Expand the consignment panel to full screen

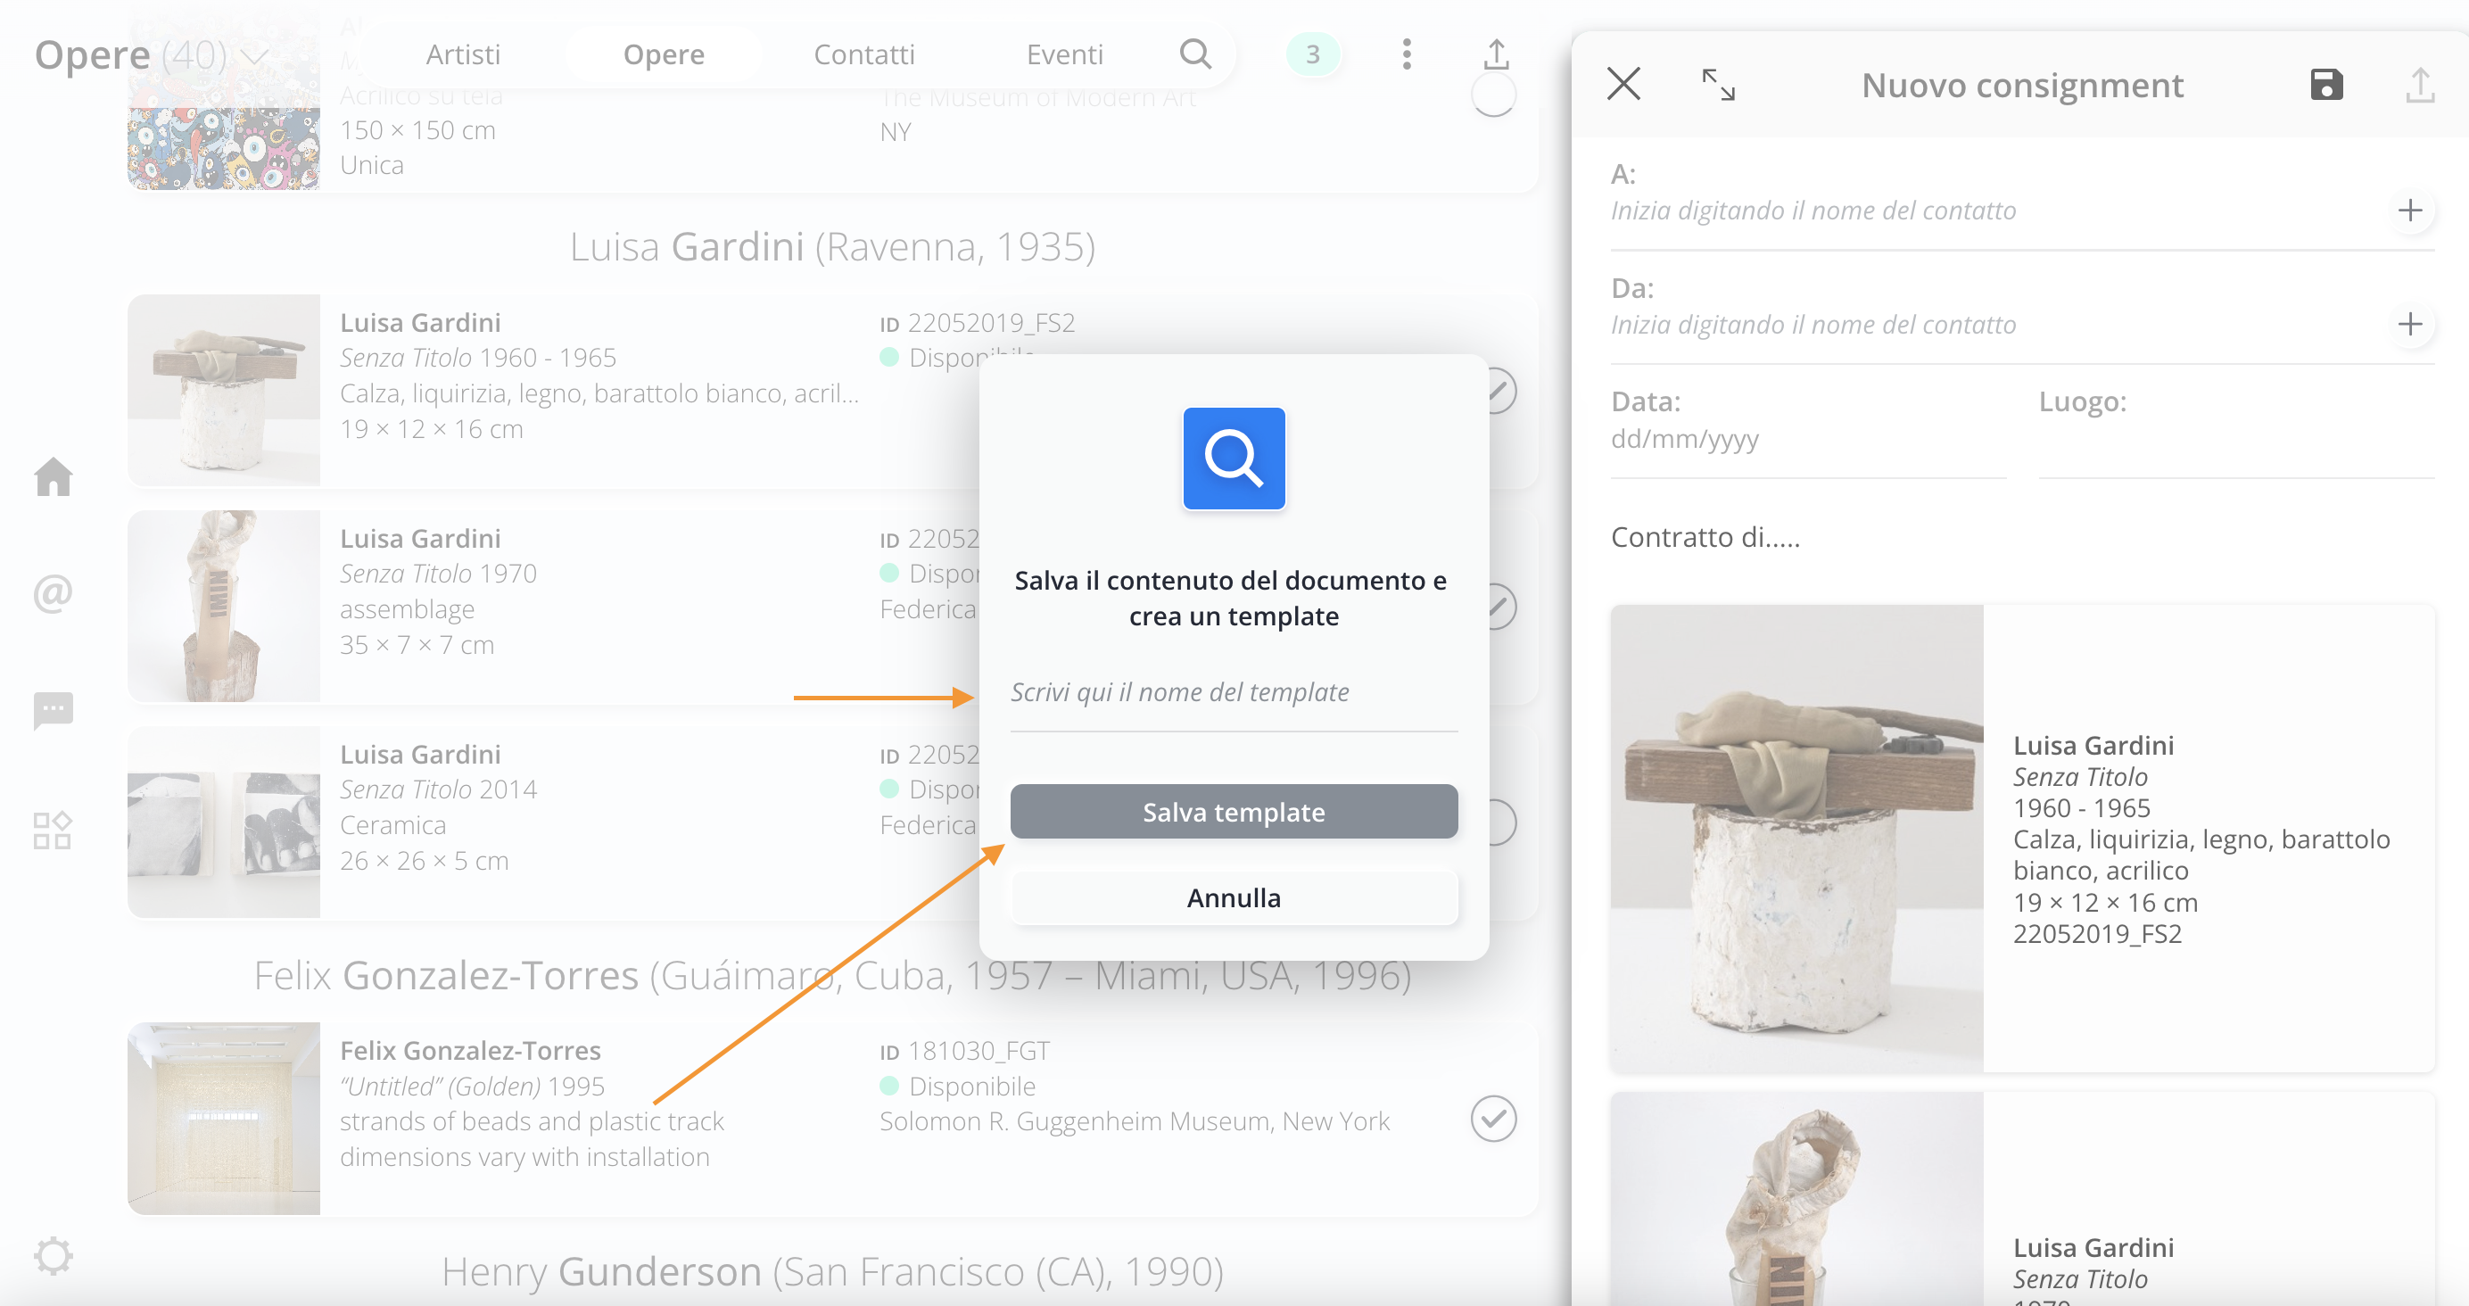coord(1718,85)
